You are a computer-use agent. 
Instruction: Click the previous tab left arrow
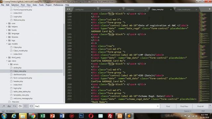(67, 9)
